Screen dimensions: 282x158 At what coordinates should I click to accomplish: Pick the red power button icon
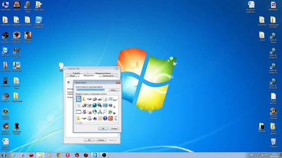[x=111, y=118]
